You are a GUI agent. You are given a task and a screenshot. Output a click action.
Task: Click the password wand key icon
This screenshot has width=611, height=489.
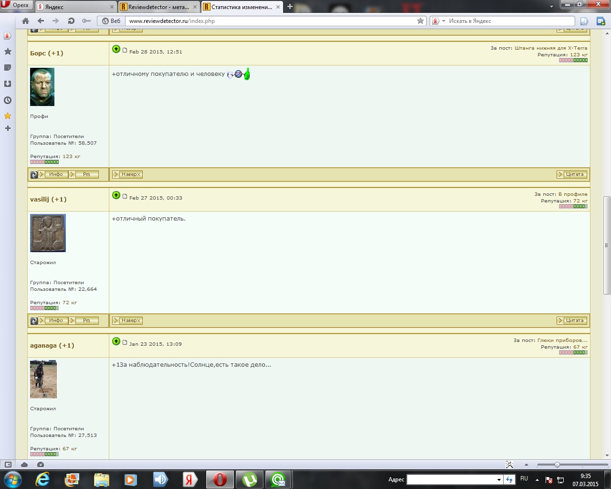(x=86, y=21)
